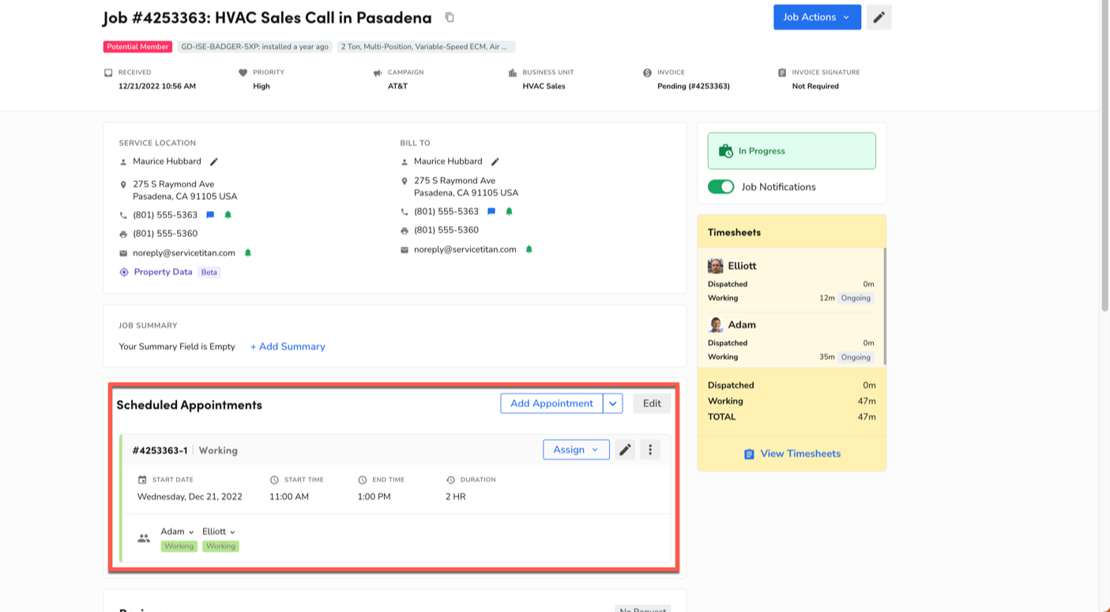This screenshot has height=612, width=1110.
Task: Expand the Add Appointment split-button arrow
Action: [613, 403]
